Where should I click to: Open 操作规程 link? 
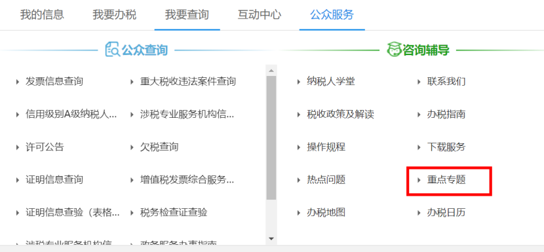pyautogui.click(x=326, y=147)
